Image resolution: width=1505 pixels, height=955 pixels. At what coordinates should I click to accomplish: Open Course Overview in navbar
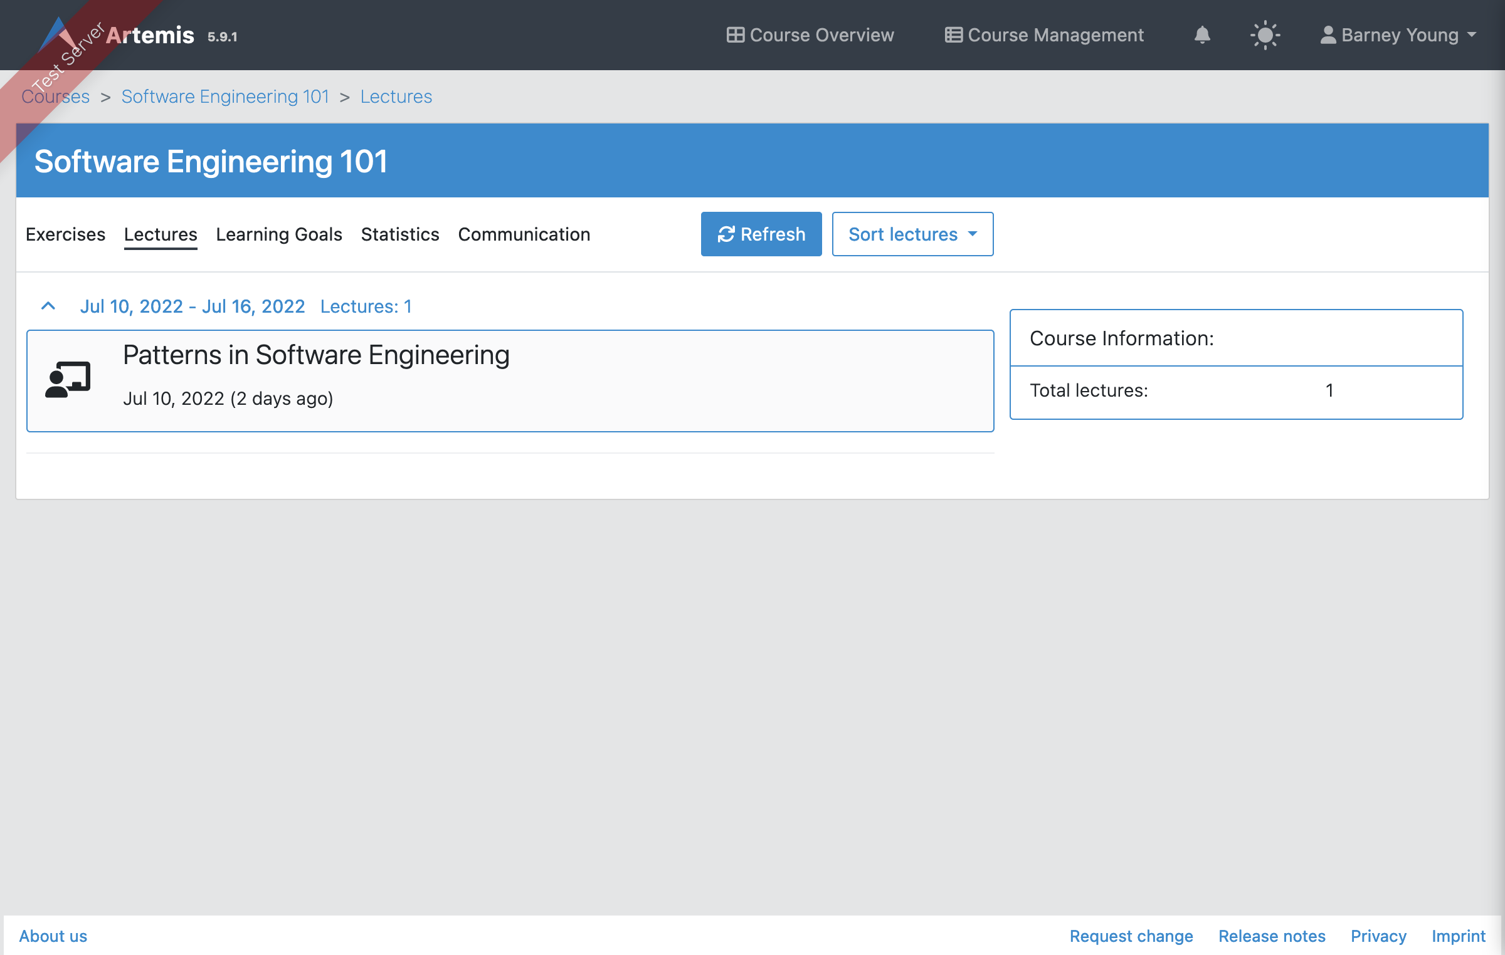pos(810,34)
